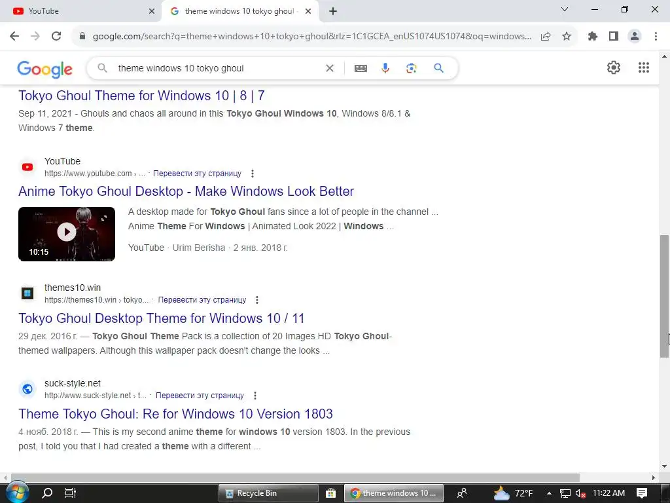Click the vertical scrollbar thumb
Screen dimensions: 670x503
[x=665, y=296]
